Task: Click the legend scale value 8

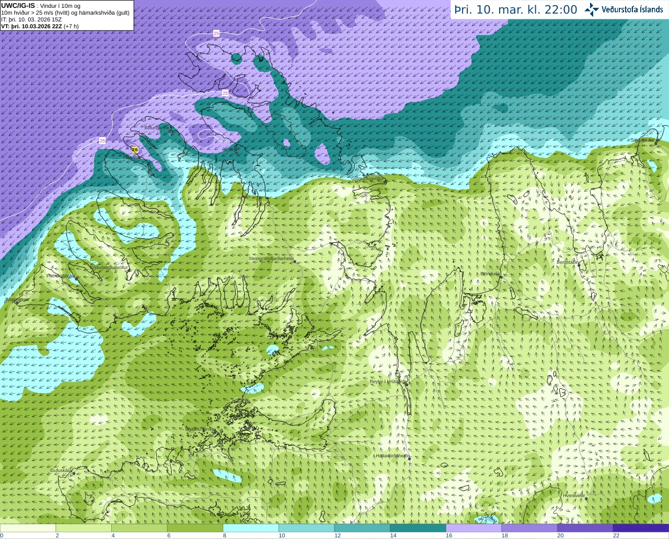Action: coord(225,535)
